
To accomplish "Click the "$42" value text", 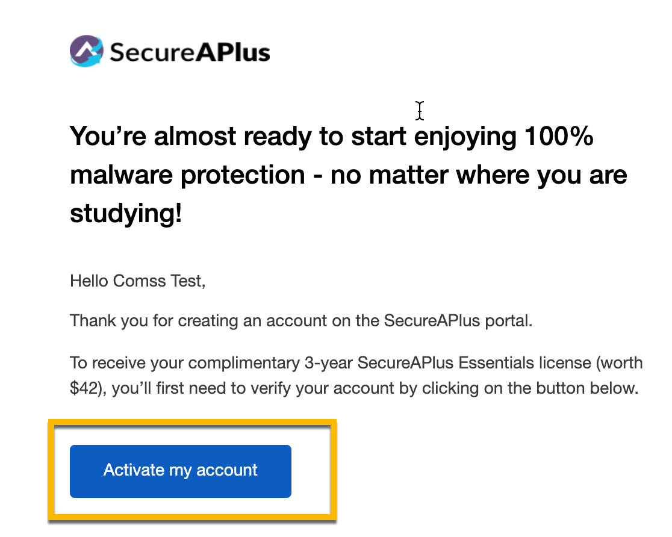I will point(83,388).
